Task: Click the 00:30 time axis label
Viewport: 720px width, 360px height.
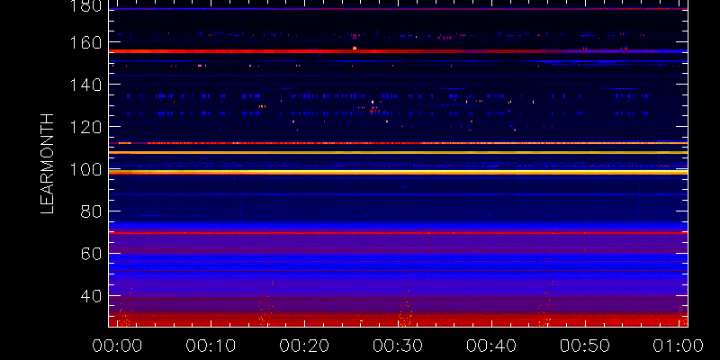Action: (398, 346)
